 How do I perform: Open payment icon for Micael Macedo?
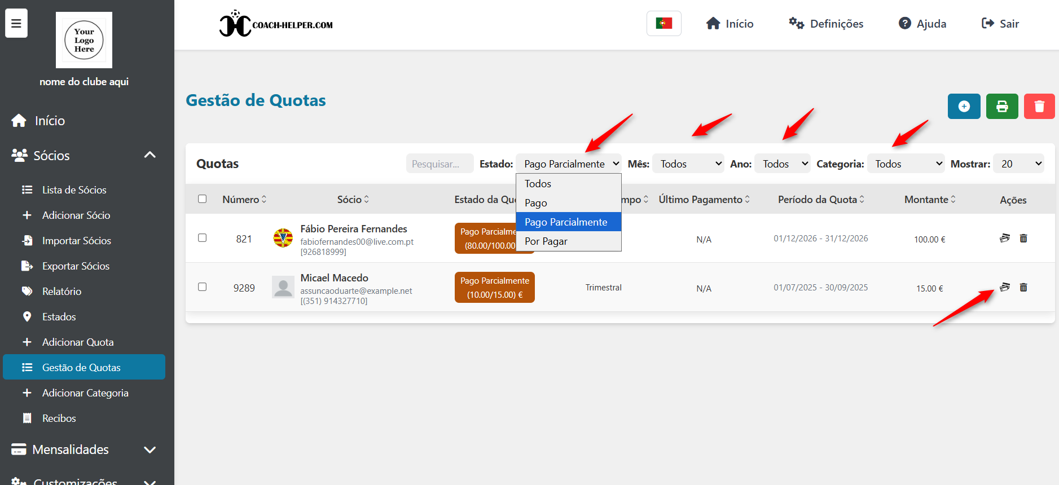(x=1004, y=288)
